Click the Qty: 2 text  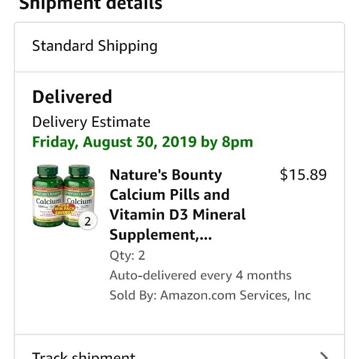click(127, 255)
